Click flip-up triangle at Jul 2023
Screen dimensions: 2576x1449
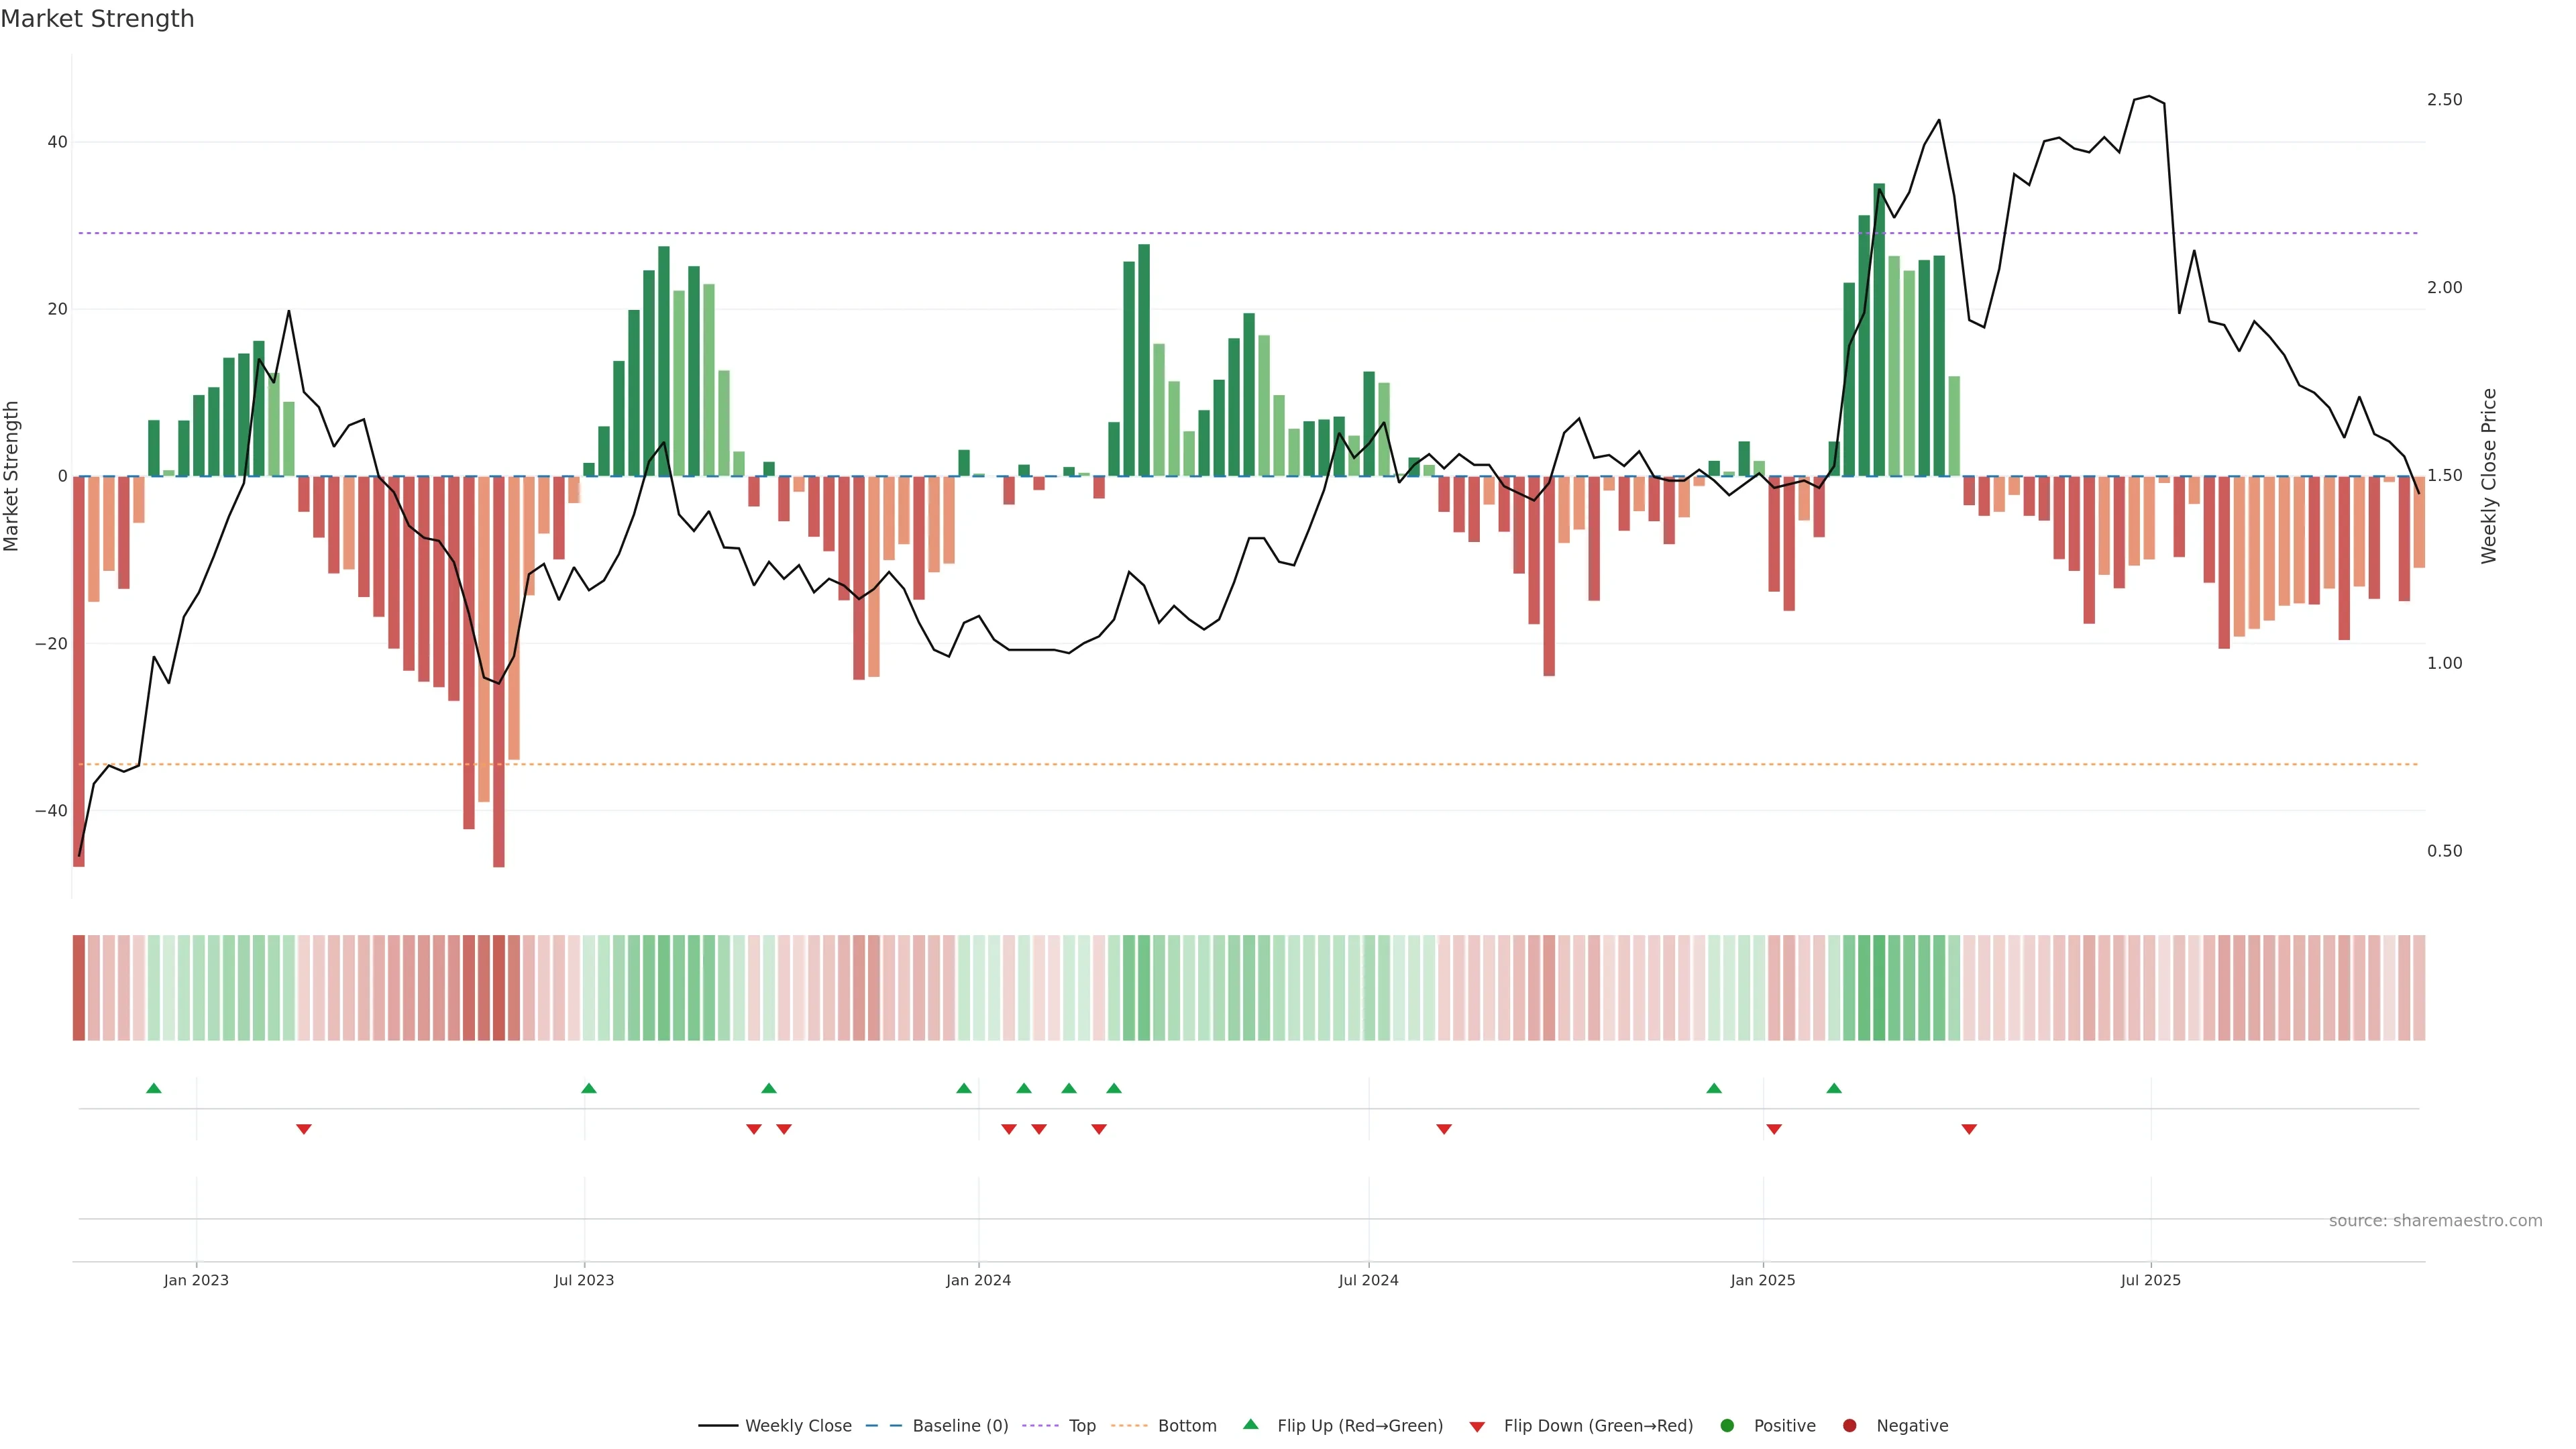click(589, 1088)
